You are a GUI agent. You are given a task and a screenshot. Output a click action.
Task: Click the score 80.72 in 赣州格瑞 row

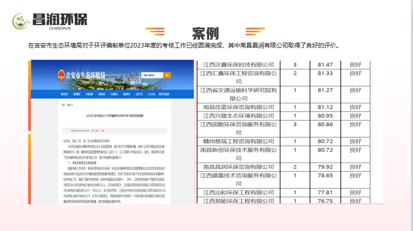325,141
